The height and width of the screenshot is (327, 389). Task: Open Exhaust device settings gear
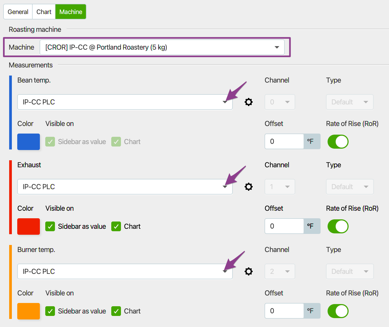(x=248, y=187)
